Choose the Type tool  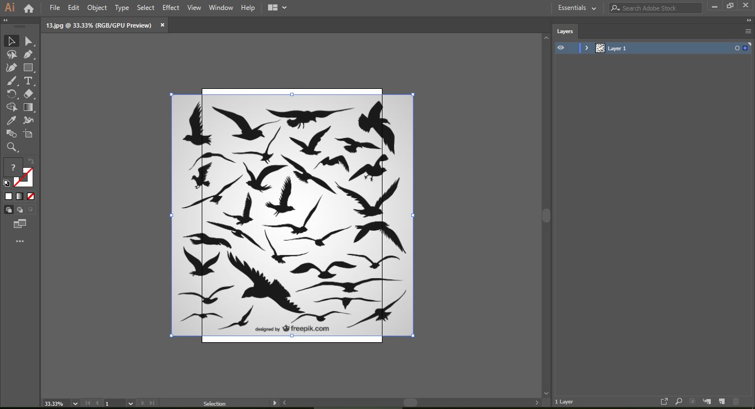(x=28, y=81)
